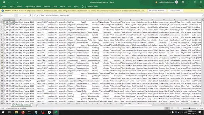Image resolution: width=204 pixels, height=115 pixels.
Task: Select cell 'year:2009' in row 24
Action: pyautogui.click(x=42, y=81)
